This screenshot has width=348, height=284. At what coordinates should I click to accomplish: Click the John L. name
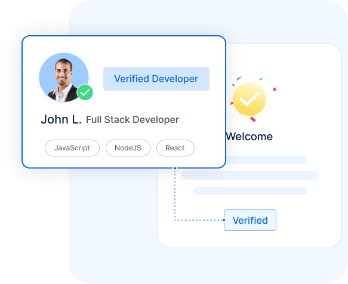click(x=61, y=119)
